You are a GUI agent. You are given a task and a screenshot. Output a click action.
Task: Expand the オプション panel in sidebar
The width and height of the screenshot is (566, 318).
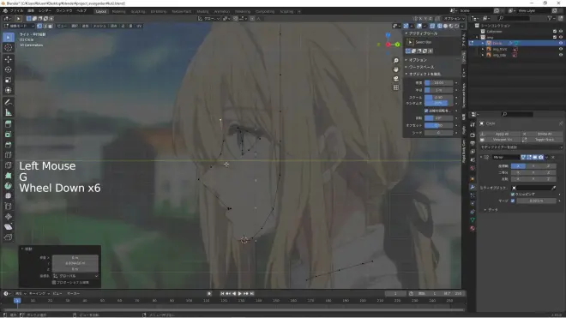click(x=418, y=60)
